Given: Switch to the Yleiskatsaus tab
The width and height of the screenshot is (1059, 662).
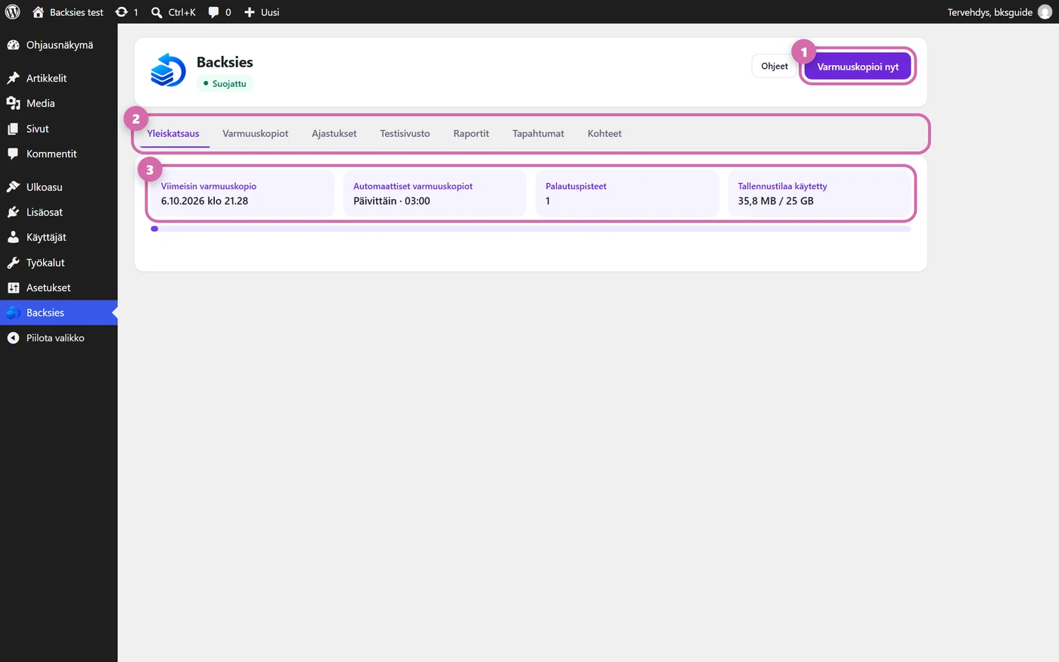Looking at the screenshot, I should coord(173,134).
